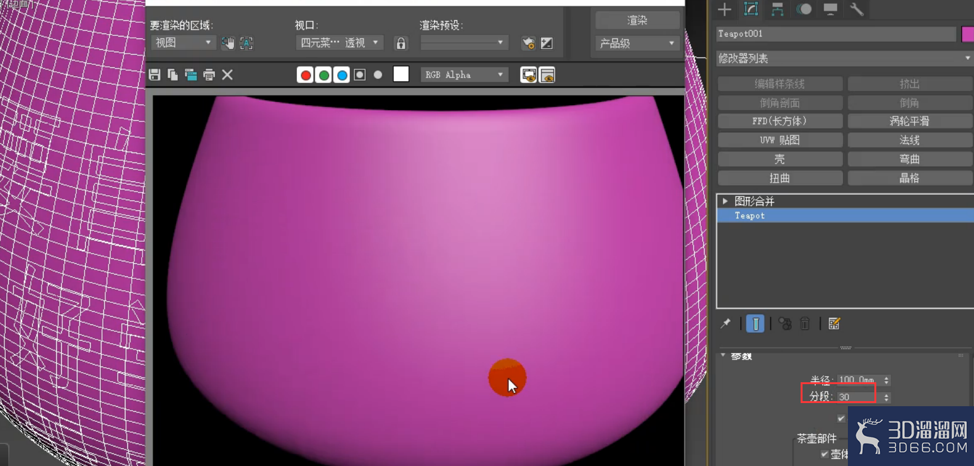
Task: Collapse the 参数 rollout
Action: click(x=724, y=356)
